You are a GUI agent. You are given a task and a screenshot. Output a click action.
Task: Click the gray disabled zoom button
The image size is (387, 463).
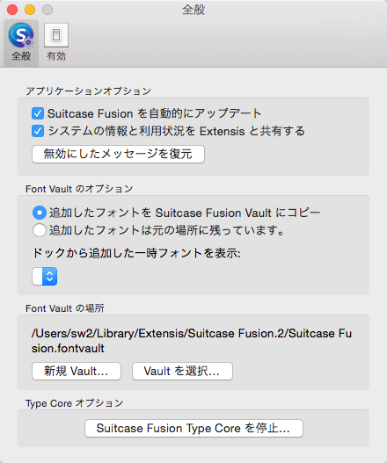tap(47, 10)
